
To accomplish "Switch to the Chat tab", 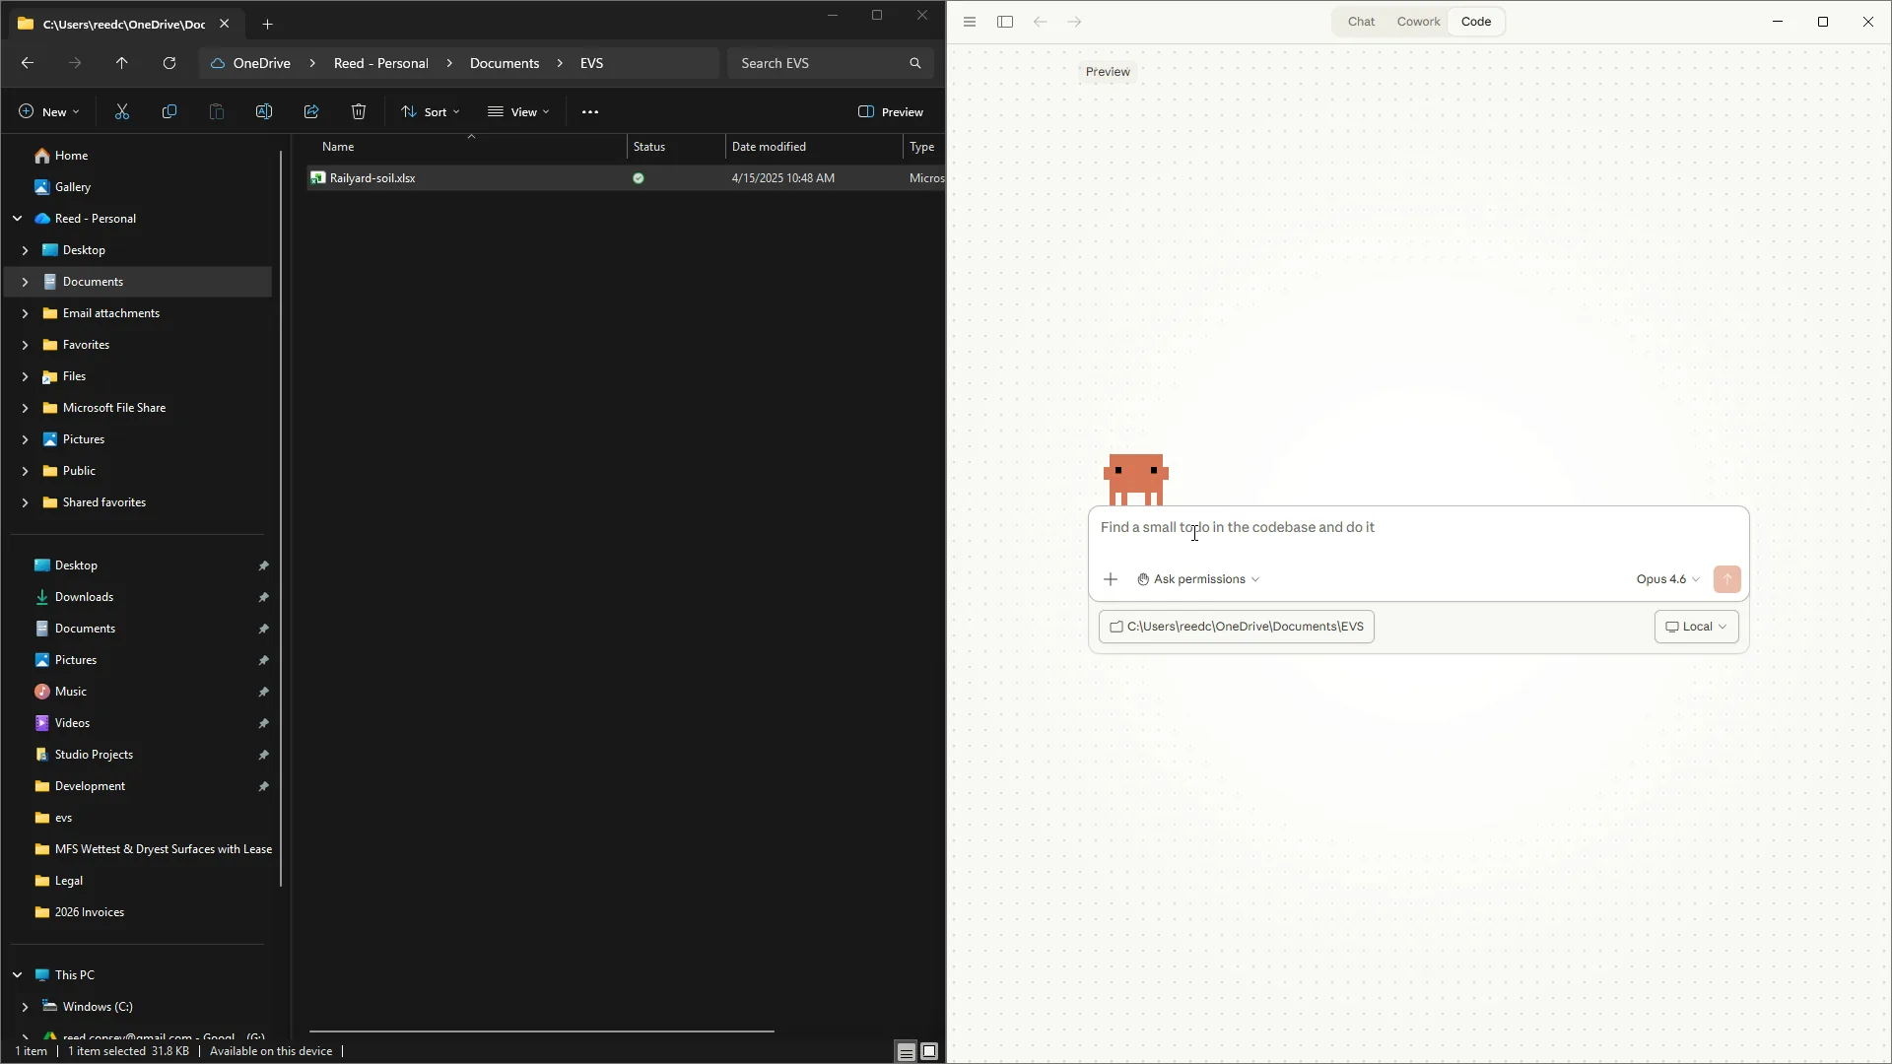I will pos(1361,22).
